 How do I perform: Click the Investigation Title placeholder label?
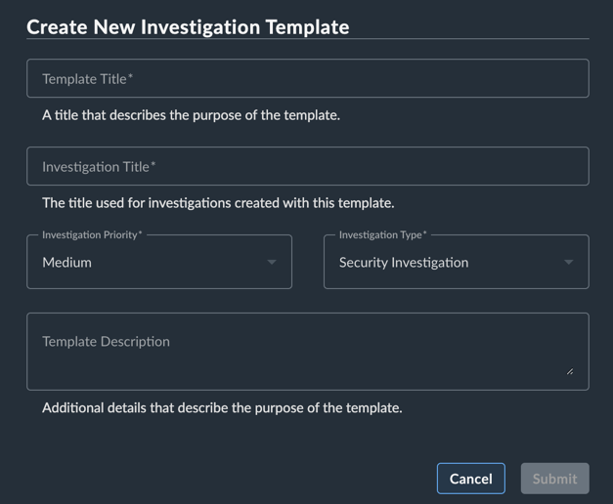99,167
